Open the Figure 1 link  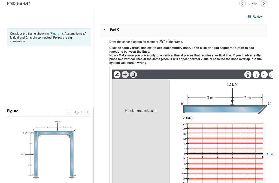point(56,33)
